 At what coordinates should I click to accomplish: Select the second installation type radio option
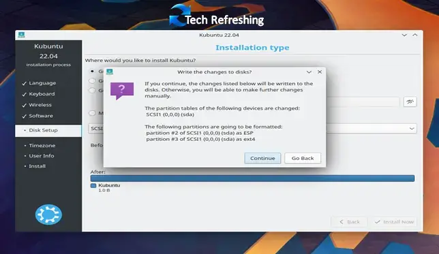[x=92, y=81]
